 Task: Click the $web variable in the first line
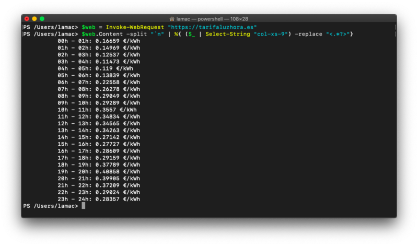pos(88,27)
